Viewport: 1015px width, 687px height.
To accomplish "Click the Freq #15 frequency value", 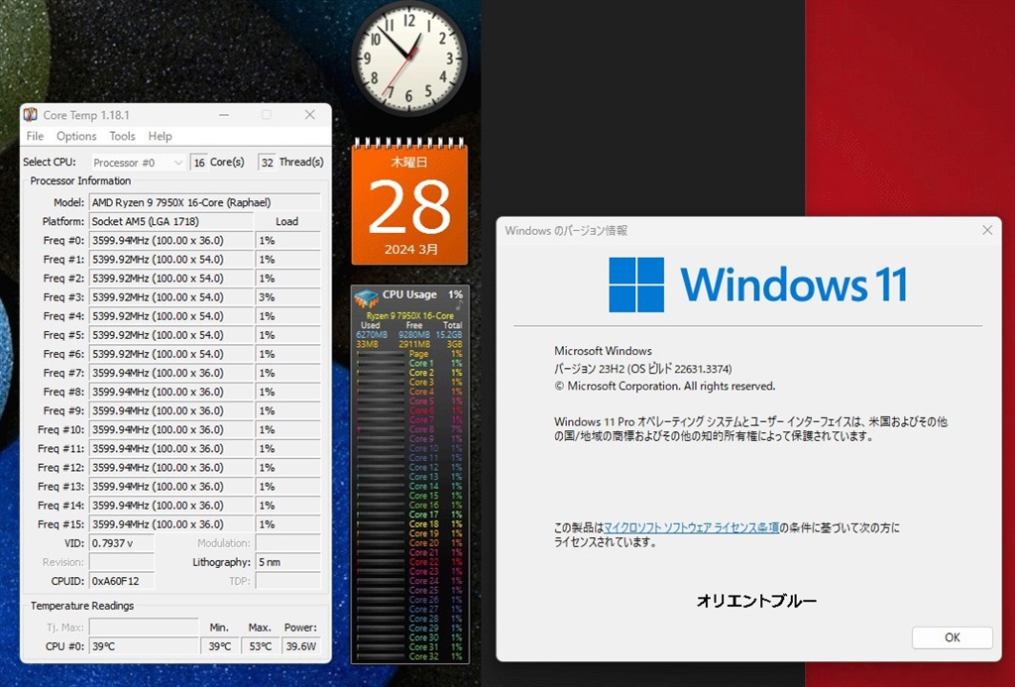I will point(170,523).
